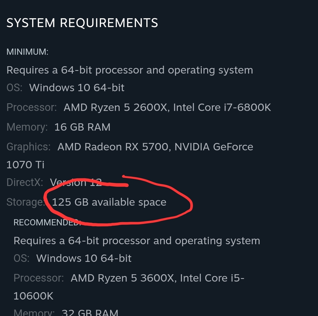The width and height of the screenshot is (318, 316).
Task: Click the Graphics label
Action: point(29,147)
